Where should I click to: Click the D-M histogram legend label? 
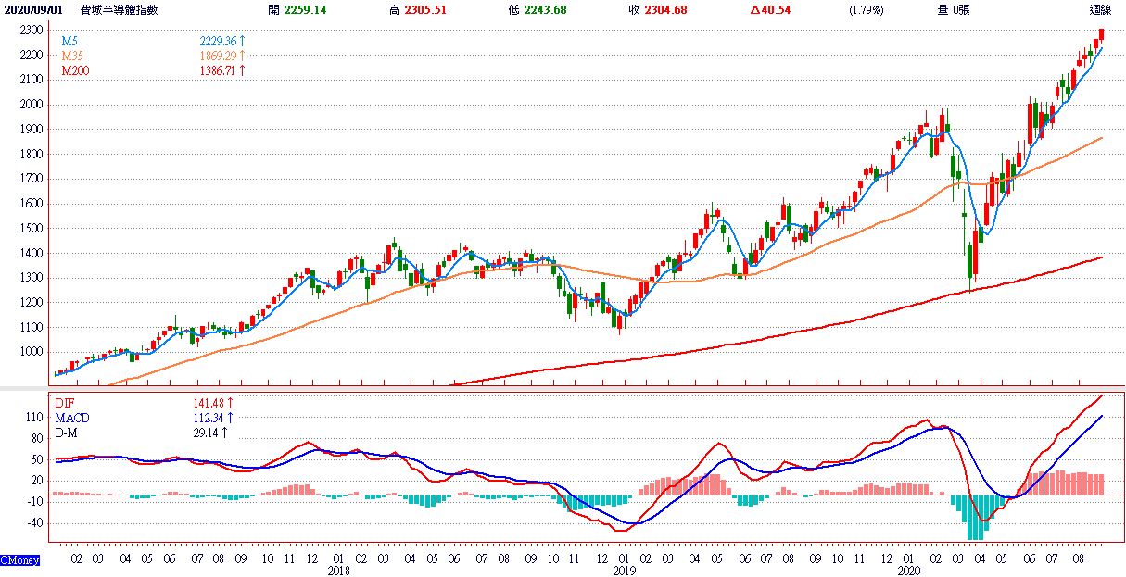(68, 432)
